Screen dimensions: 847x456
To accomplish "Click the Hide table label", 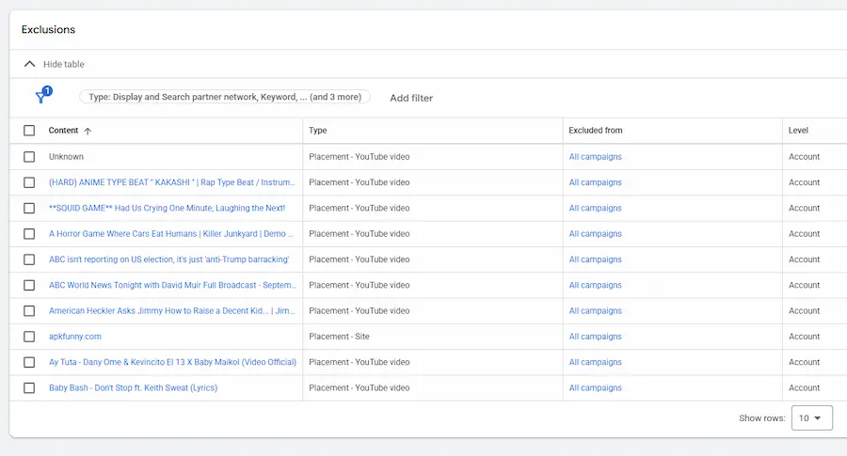I will 64,64.
